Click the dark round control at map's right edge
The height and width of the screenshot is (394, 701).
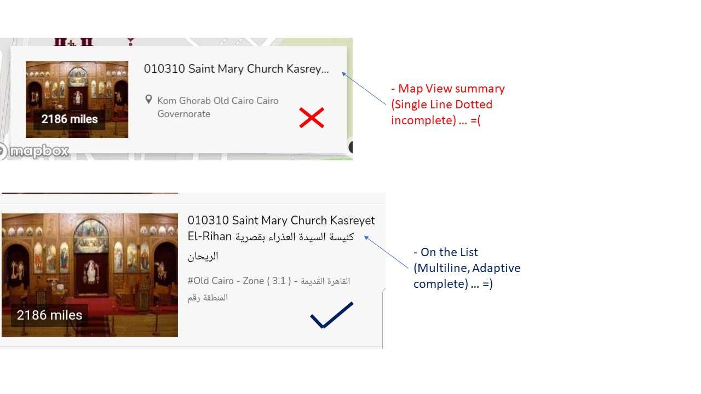tap(350, 147)
